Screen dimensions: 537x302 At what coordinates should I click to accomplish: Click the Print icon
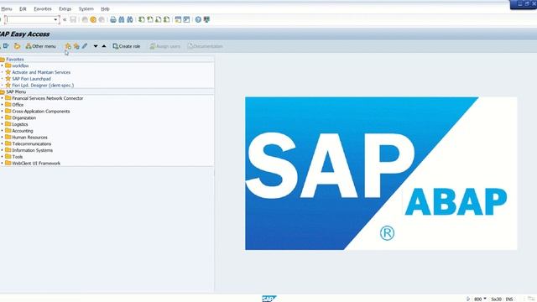[113, 20]
